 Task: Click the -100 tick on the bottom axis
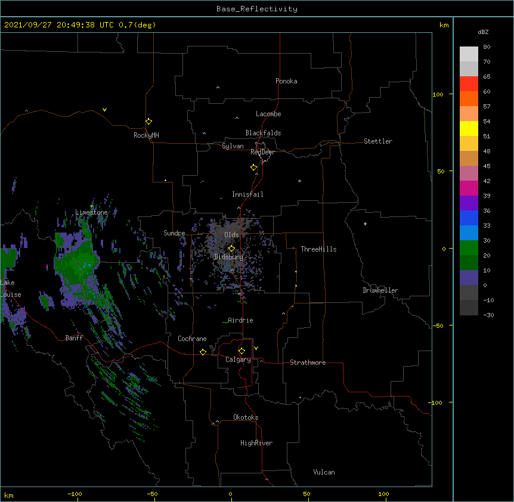[75, 494]
